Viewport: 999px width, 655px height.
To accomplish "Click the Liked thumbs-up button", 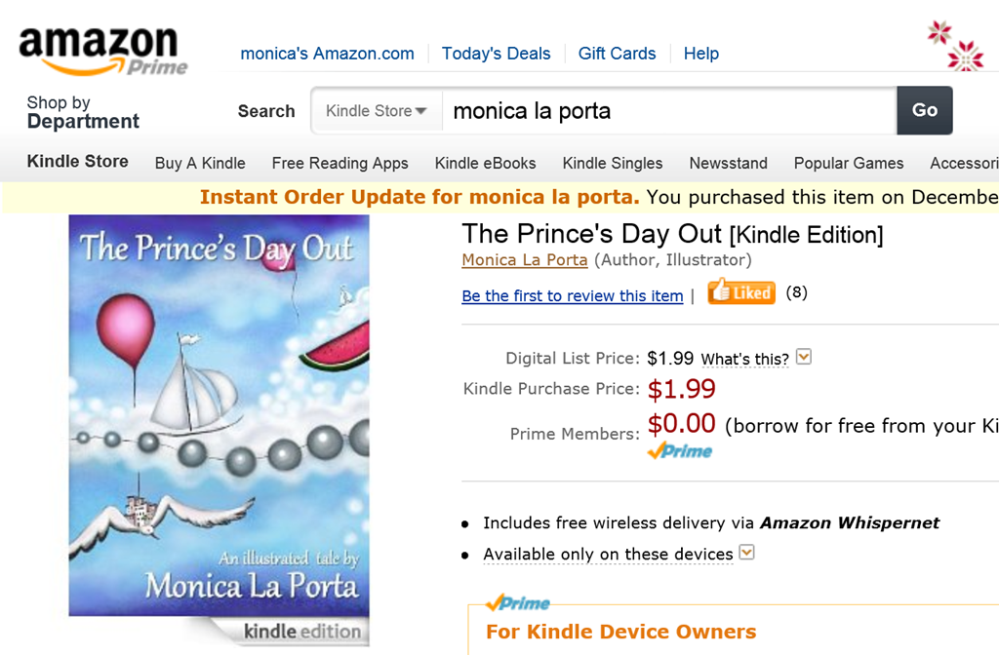I will (x=741, y=291).
